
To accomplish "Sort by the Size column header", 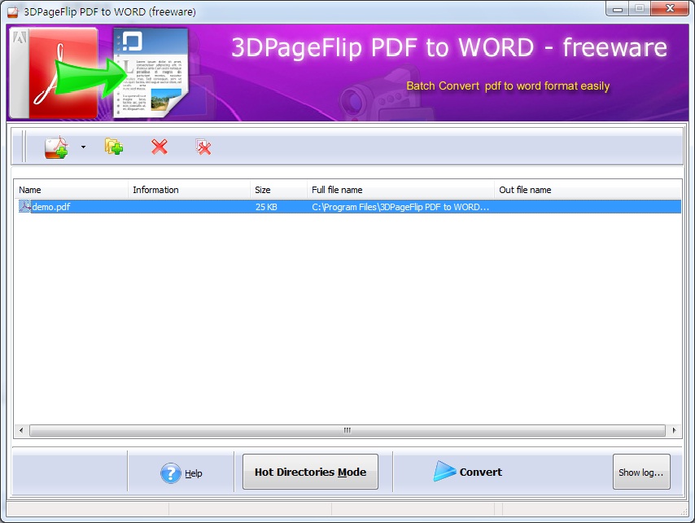I will 278,190.
